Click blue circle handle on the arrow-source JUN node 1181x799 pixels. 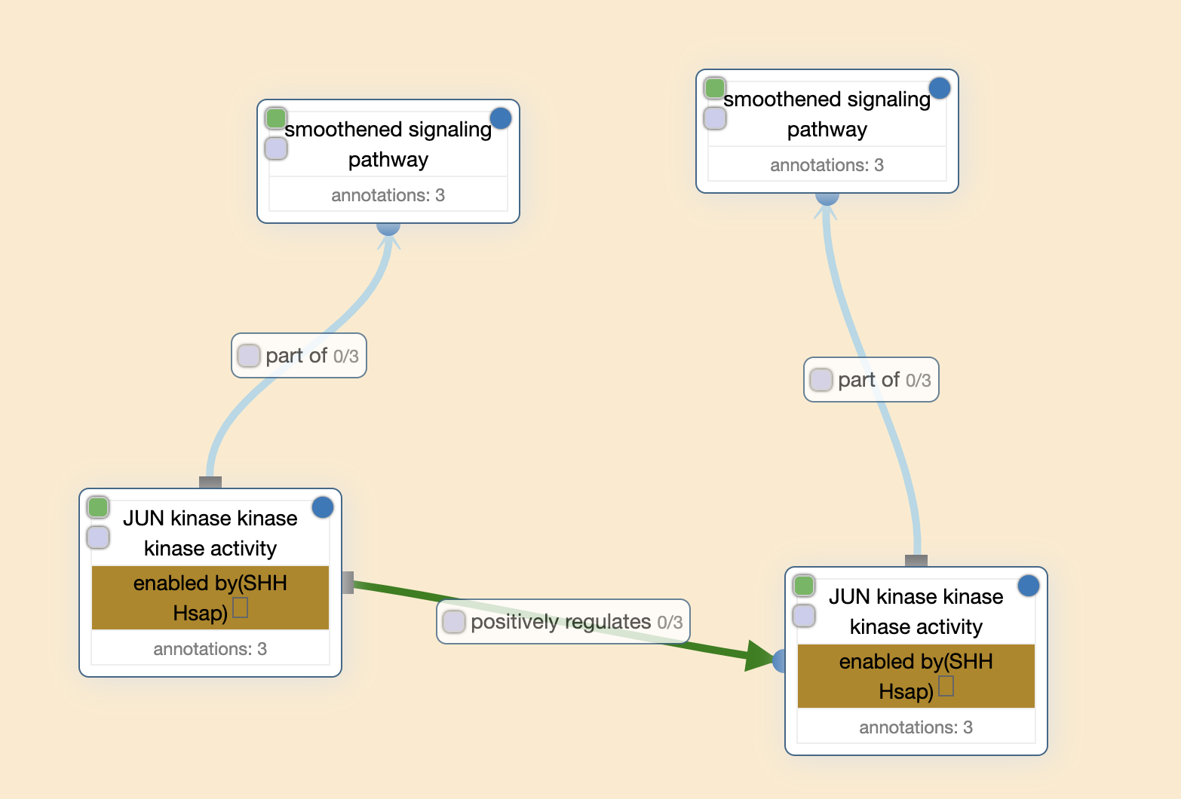323,507
